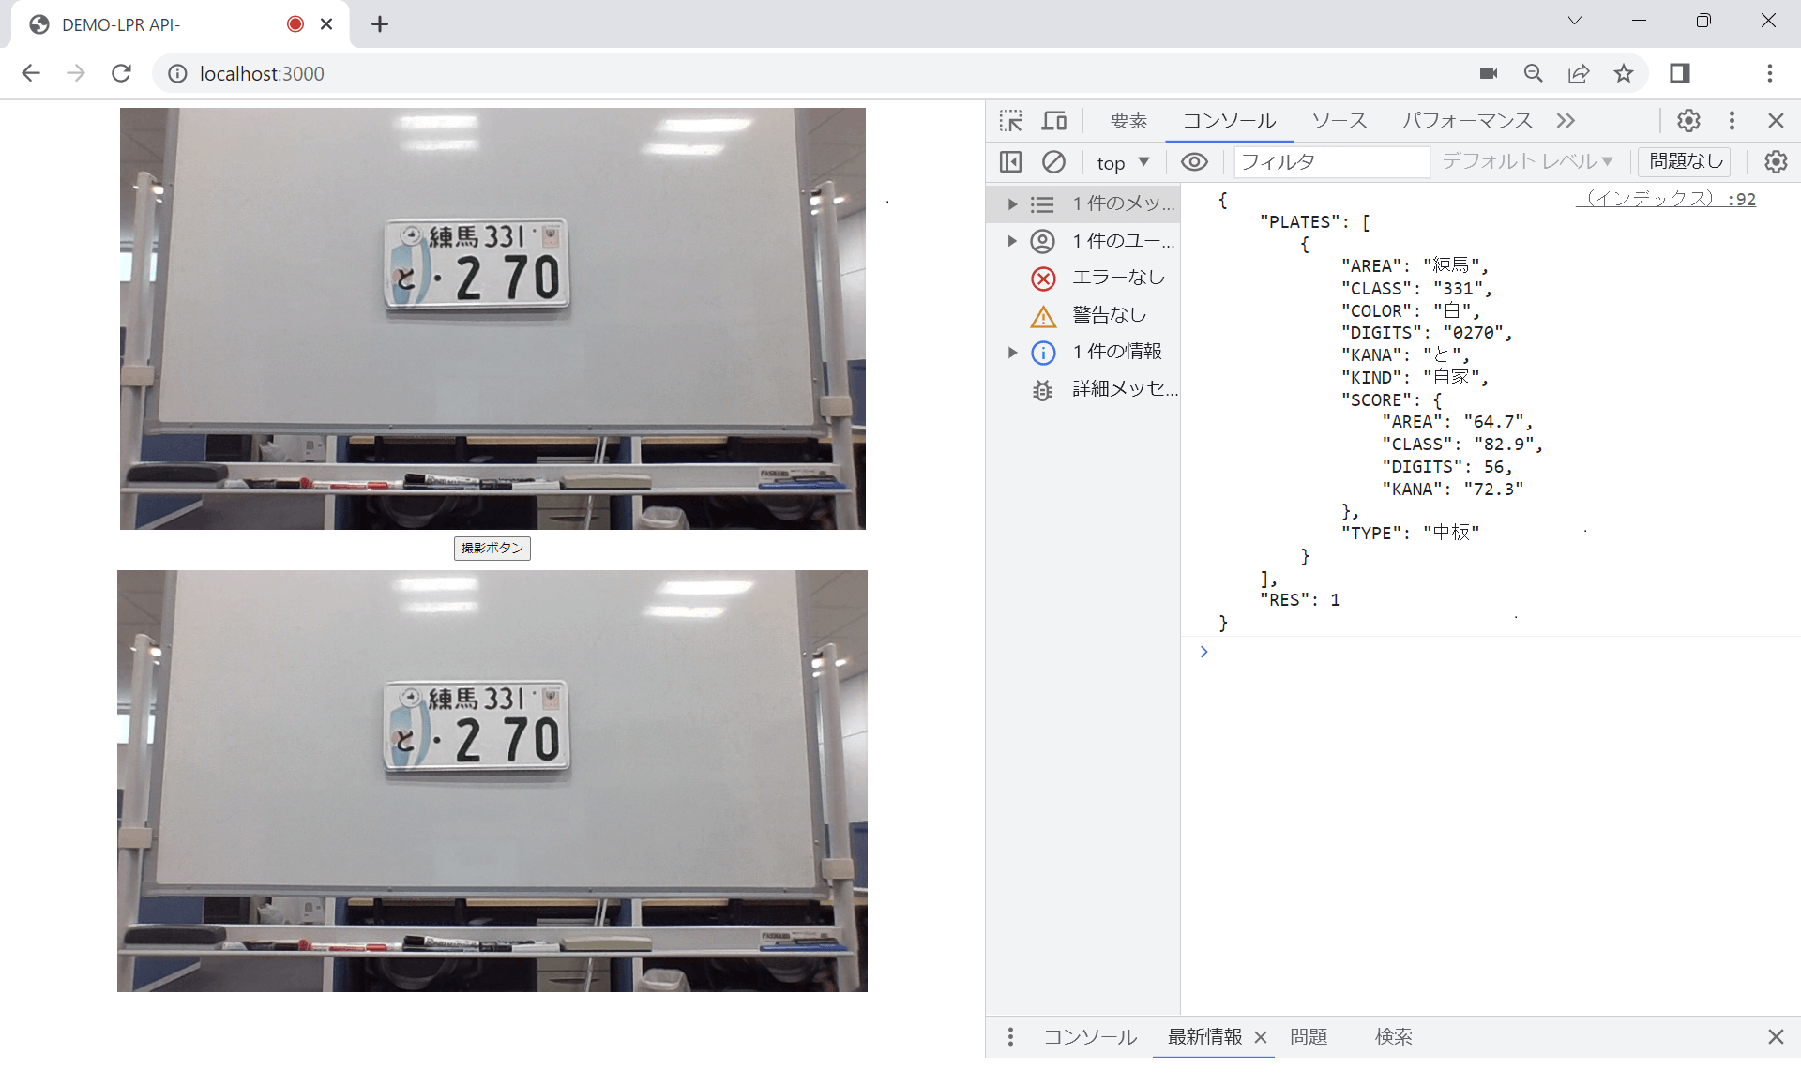The width and height of the screenshot is (1801, 1085).
Task: Reload the localhost:3000 page
Action: click(121, 73)
